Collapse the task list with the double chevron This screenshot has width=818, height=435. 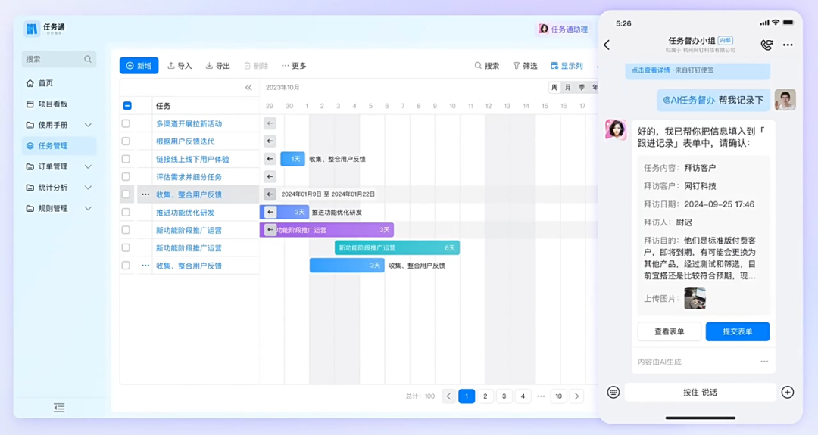[249, 88]
